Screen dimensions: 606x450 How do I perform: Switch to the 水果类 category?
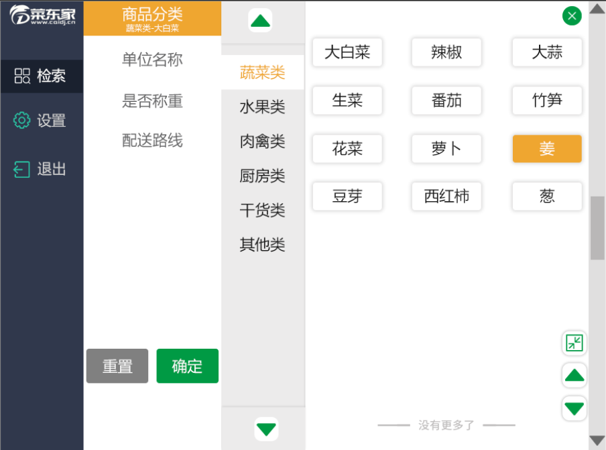click(x=261, y=106)
